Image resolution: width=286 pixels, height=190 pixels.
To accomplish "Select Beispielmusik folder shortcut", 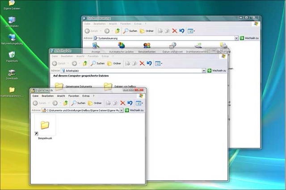I will tap(45, 127).
